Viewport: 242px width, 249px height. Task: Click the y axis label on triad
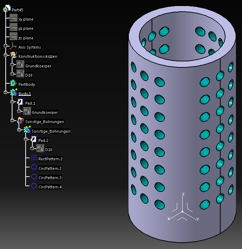198,218
